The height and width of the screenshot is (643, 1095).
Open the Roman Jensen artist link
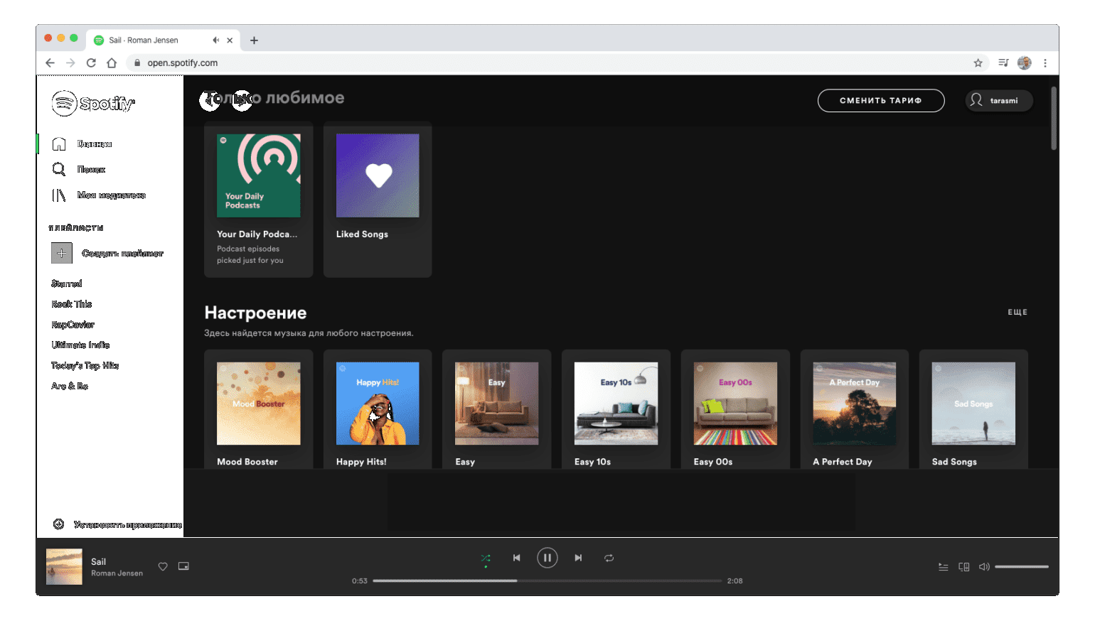[x=117, y=573]
